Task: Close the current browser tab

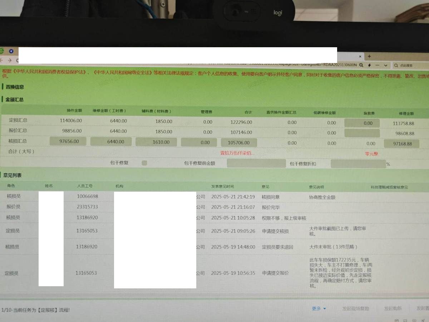Action: [x=360, y=57]
